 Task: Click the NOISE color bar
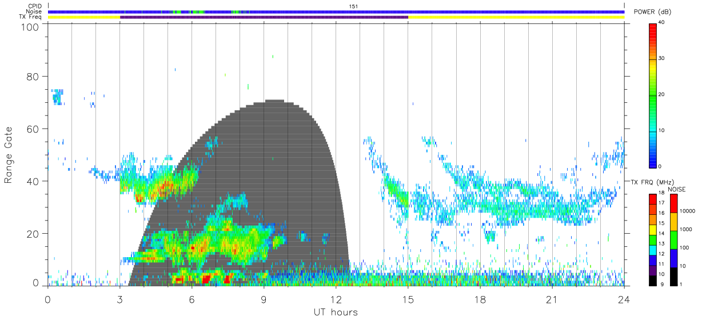(673, 239)
